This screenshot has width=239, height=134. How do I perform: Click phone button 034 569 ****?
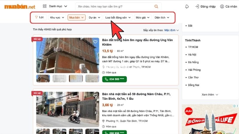pyautogui.click(x=115, y=79)
